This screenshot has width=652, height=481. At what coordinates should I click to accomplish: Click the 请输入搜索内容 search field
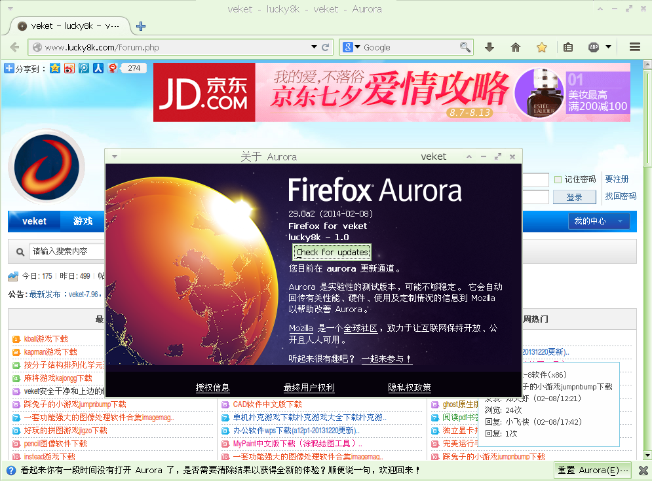pos(67,251)
